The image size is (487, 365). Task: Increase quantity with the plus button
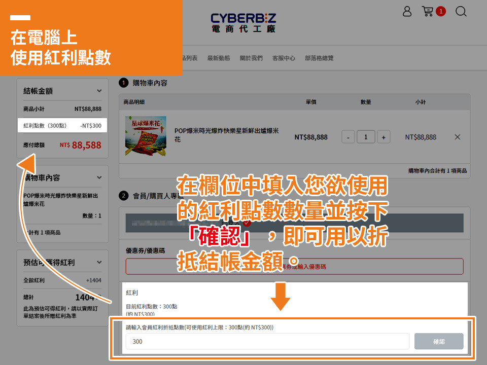pyautogui.click(x=383, y=137)
